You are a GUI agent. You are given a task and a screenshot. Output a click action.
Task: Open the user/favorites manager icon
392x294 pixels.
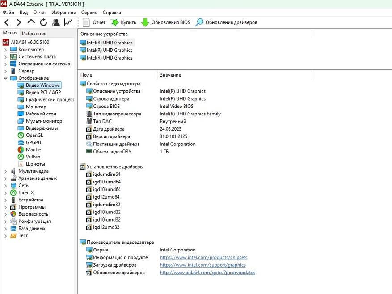pos(56,22)
